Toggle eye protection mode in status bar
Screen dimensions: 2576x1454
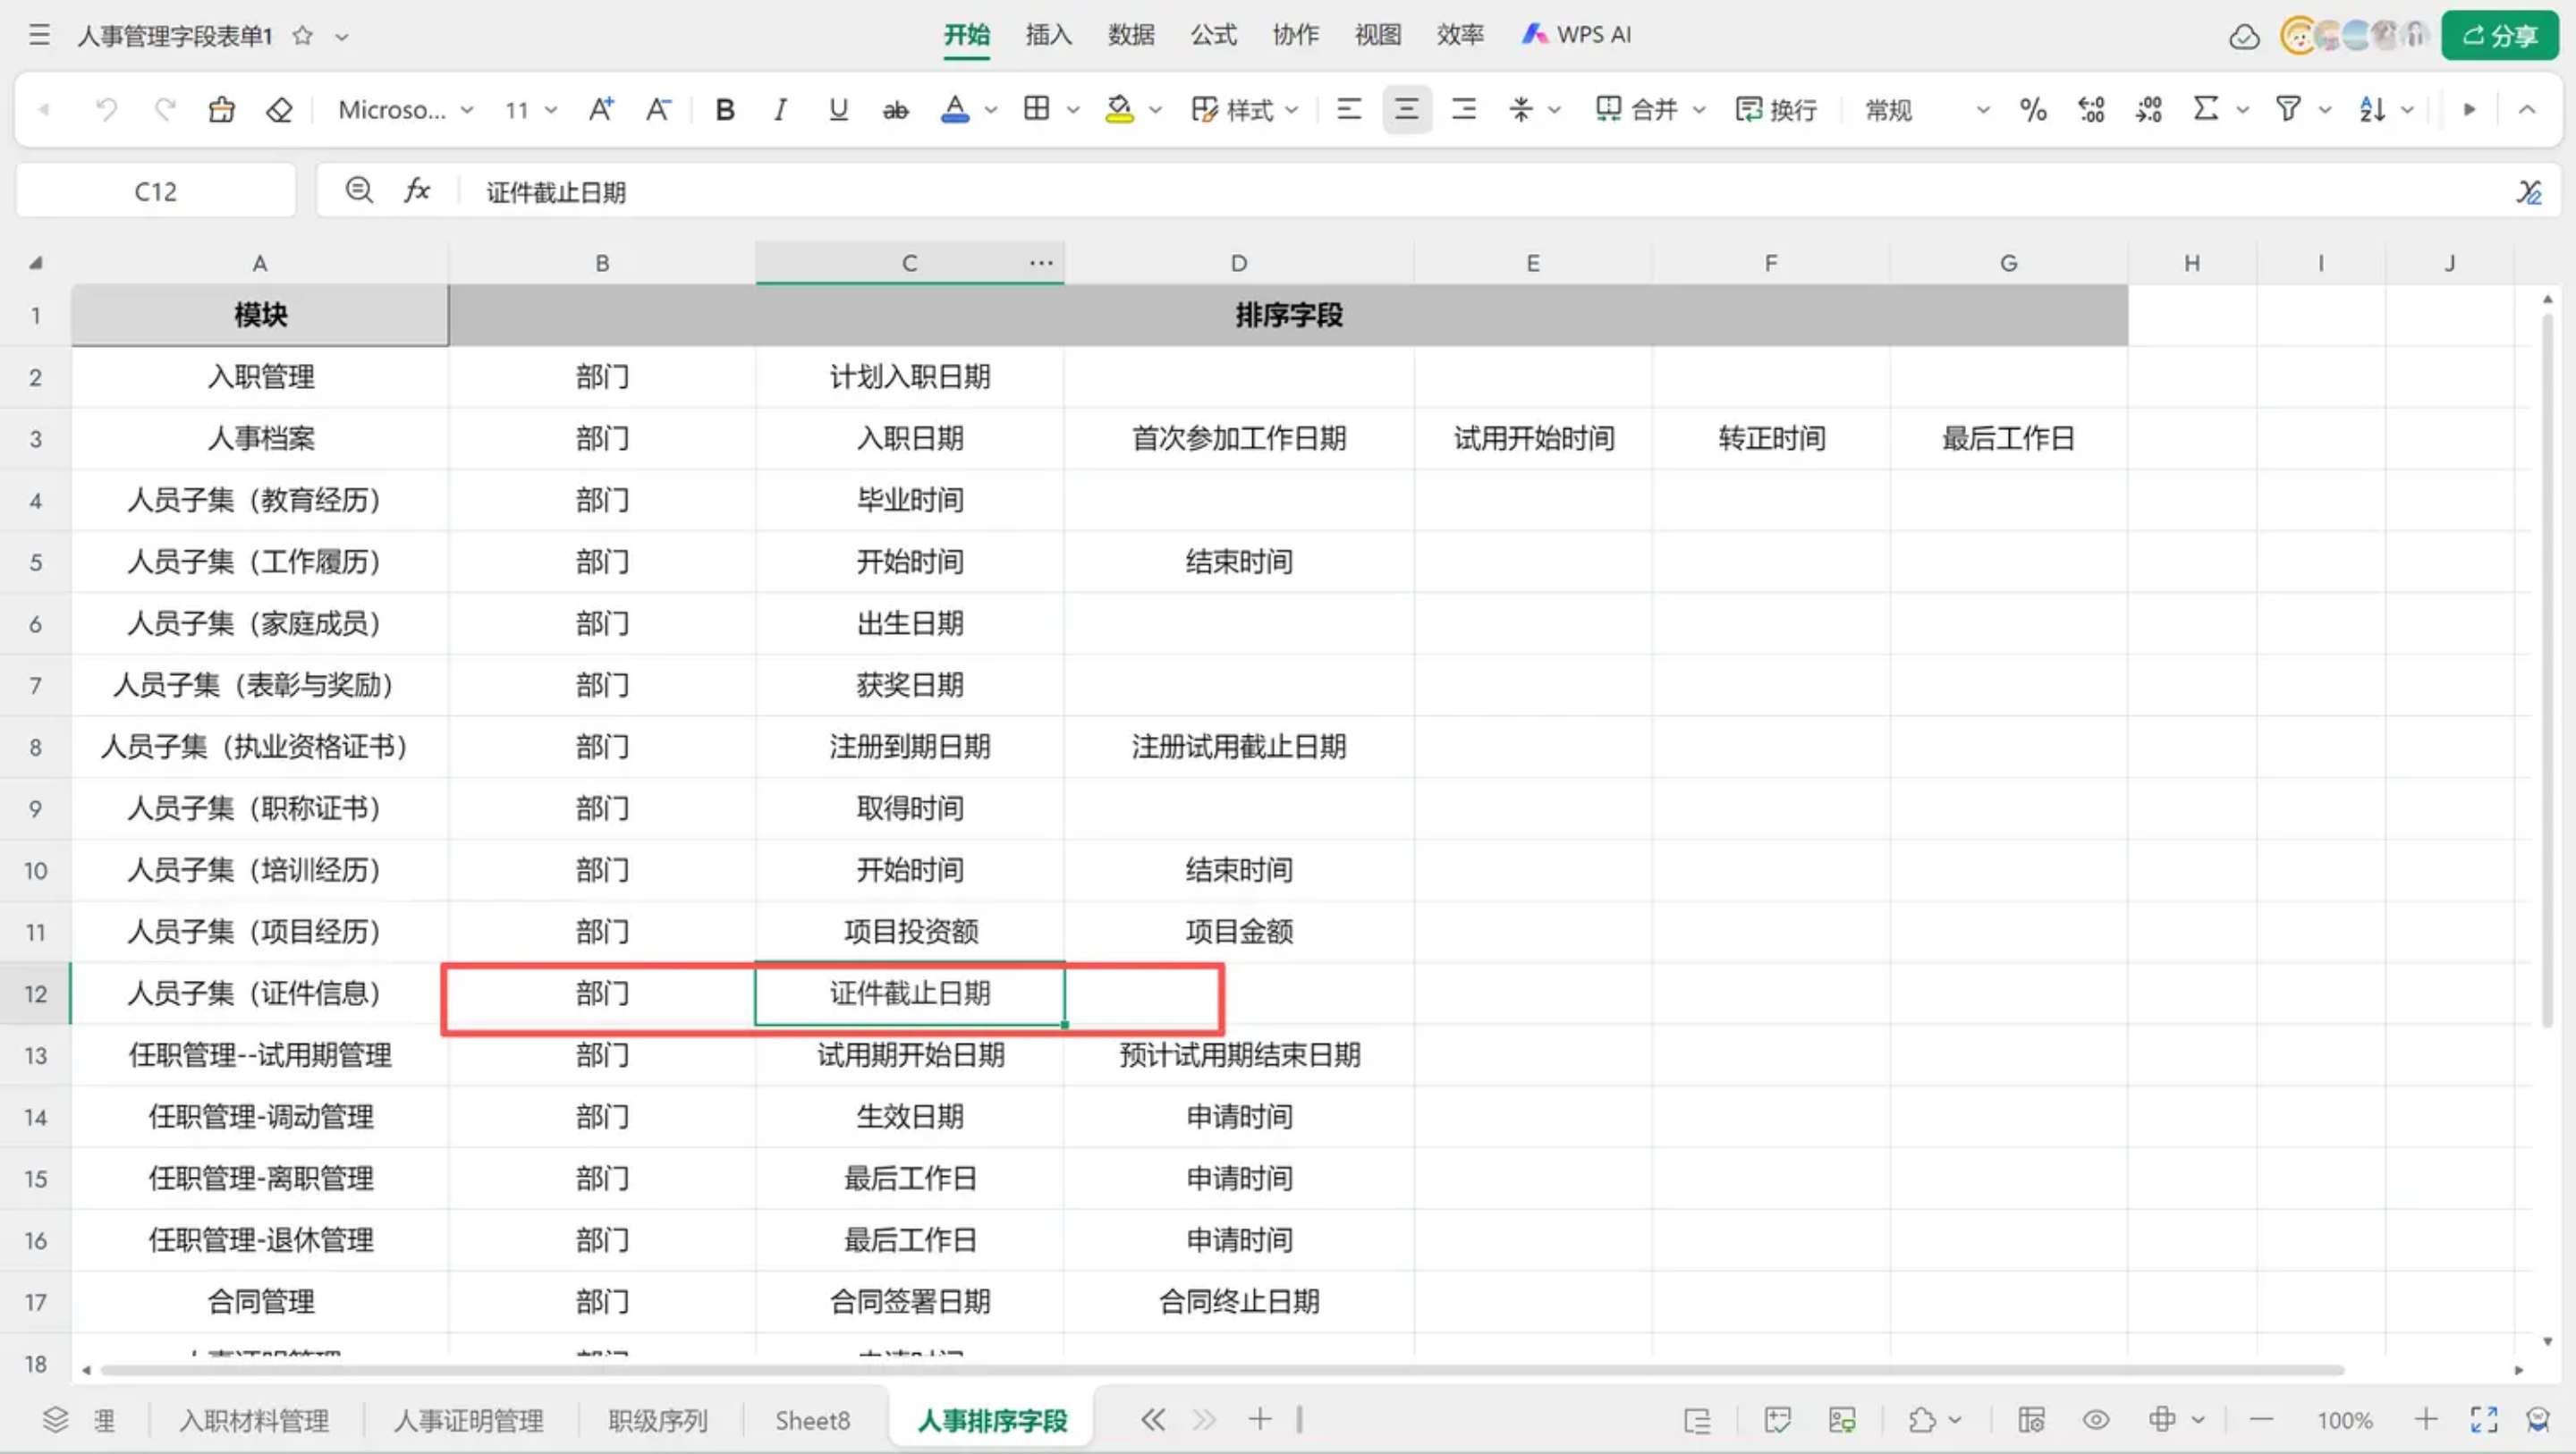click(2096, 1420)
